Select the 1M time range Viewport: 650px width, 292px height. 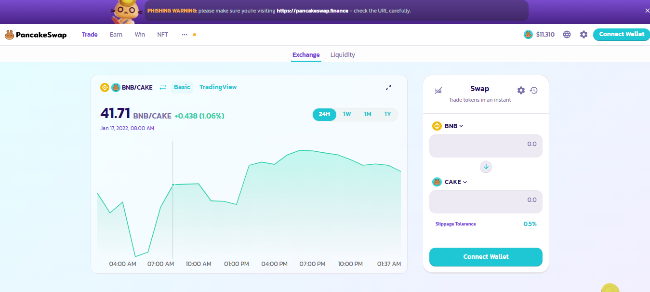coord(368,115)
